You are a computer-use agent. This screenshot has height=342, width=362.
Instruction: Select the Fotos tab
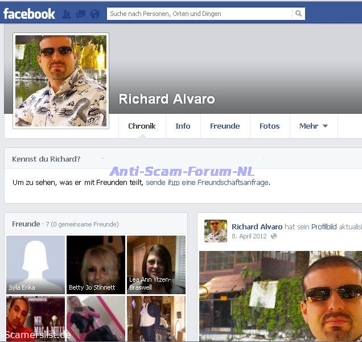click(269, 126)
